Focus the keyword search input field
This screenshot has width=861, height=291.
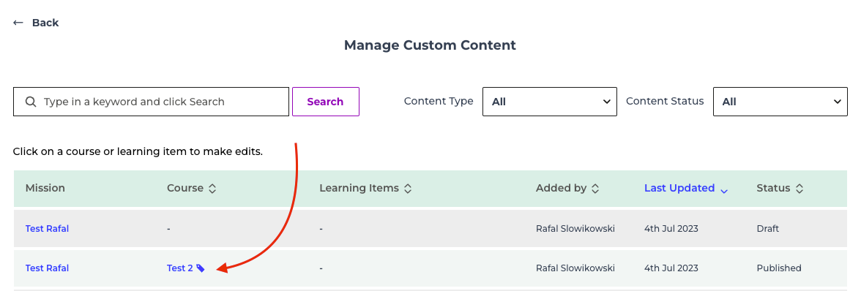(x=151, y=102)
